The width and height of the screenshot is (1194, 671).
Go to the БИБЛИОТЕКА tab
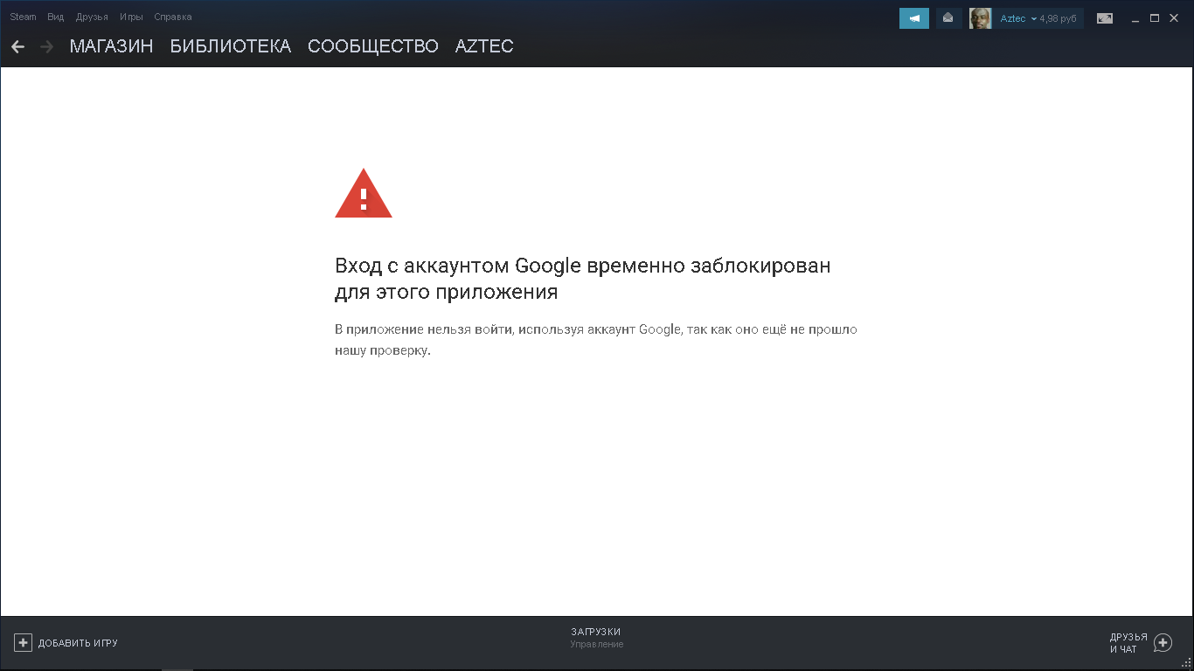(x=231, y=46)
